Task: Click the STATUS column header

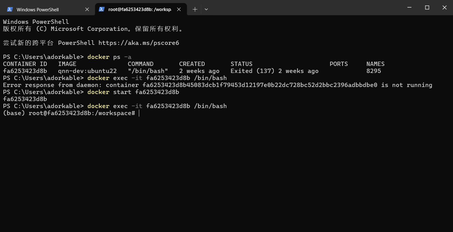Action: point(242,64)
